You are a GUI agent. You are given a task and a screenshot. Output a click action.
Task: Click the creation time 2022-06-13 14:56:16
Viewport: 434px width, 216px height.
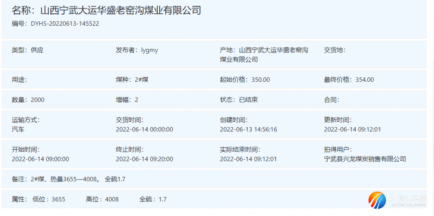click(248, 129)
